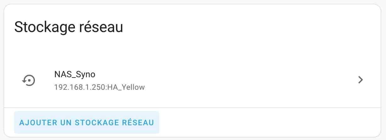This screenshot has height=140, width=386.
Task: Click the word STOCKAGE in the blue button
Action: point(96,122)
